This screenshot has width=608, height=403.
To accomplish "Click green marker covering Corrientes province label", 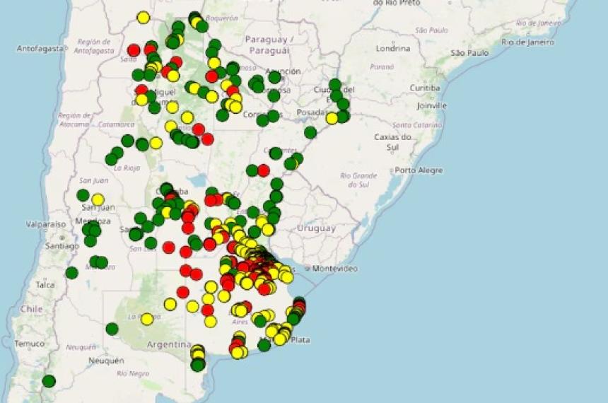I will 275,153.
